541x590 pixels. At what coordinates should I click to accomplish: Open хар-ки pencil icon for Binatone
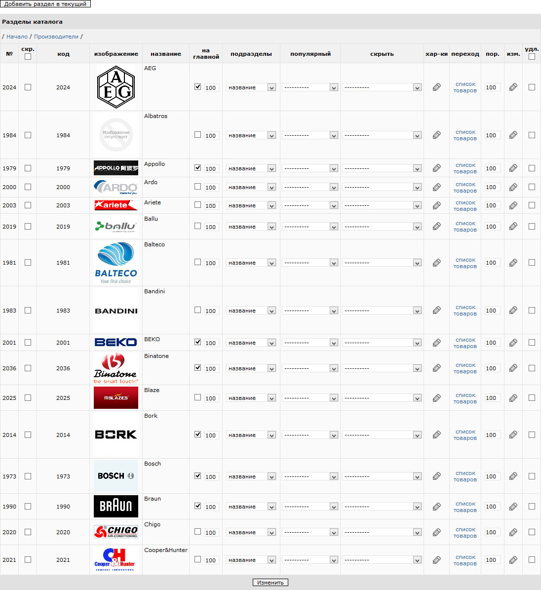point(436,368)
